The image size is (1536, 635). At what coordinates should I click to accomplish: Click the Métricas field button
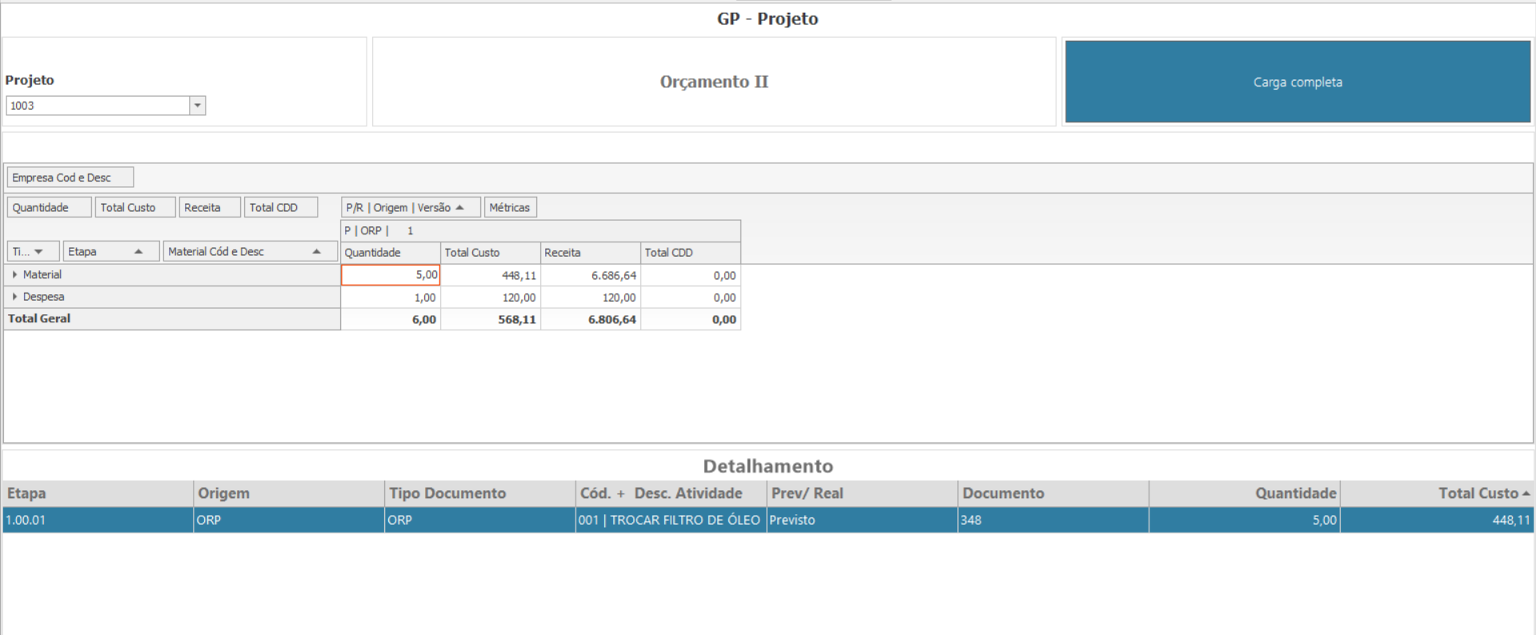[510, 207]
